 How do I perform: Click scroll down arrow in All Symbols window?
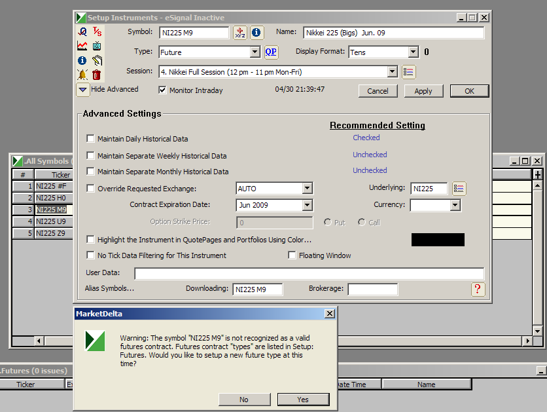538,331
